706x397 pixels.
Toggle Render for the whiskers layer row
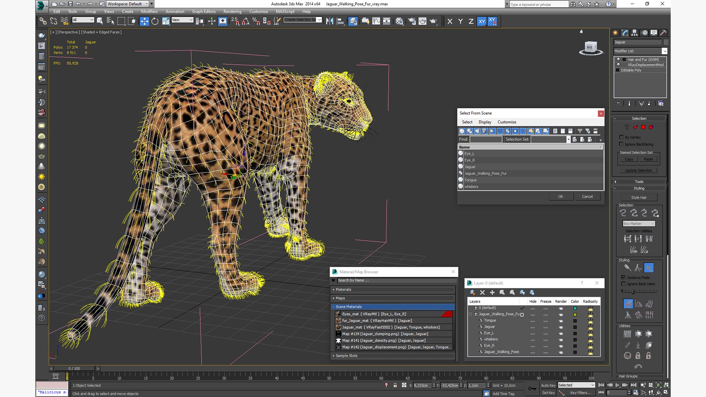tap(561, 340)
